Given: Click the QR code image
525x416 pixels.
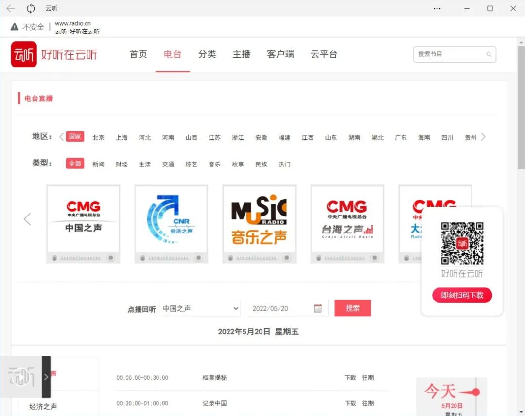Looking at the screenshot, I should coord(462,243).
